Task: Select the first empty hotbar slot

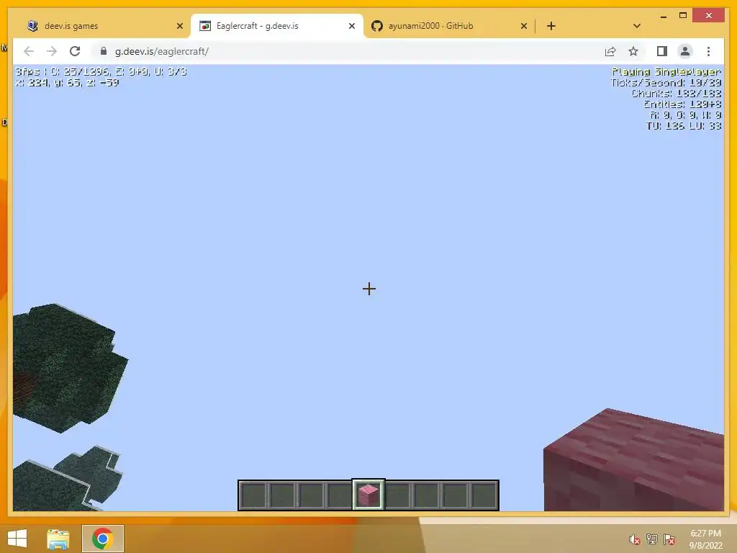Action: point(254,495)
